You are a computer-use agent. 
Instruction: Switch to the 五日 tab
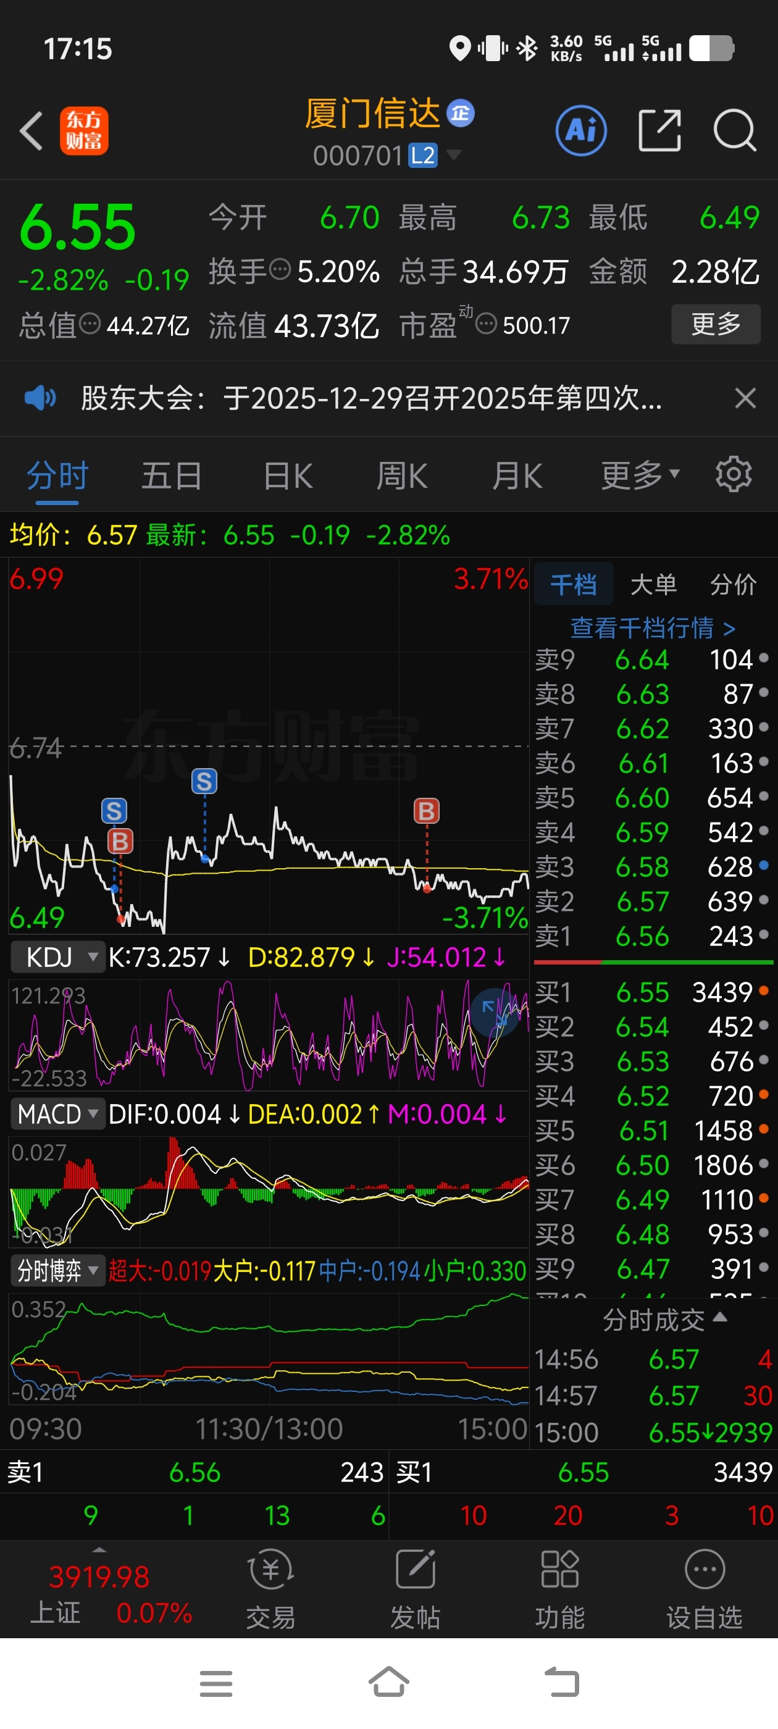coord(171,475)
